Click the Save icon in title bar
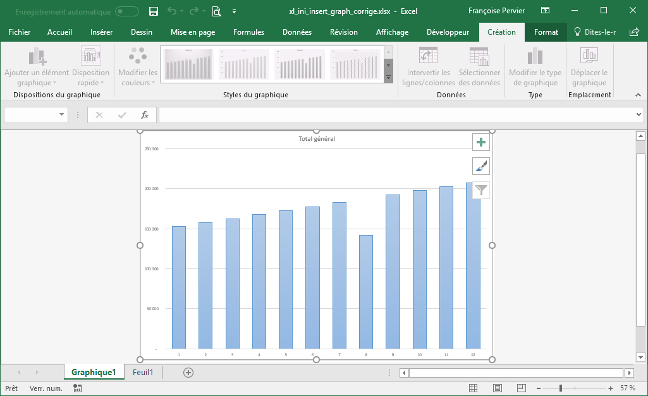 153,11
